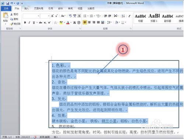Viewport: 184px width, 139px height.
Task: Toggle Underline formatting
Action: (34, 22)
